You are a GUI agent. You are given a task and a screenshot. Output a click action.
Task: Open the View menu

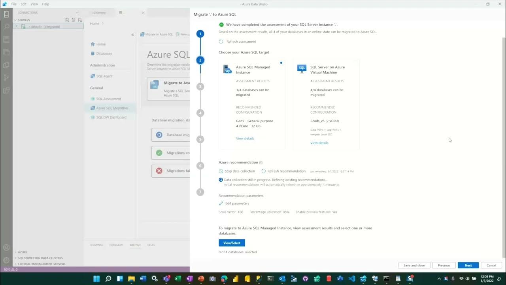point(34,4)
